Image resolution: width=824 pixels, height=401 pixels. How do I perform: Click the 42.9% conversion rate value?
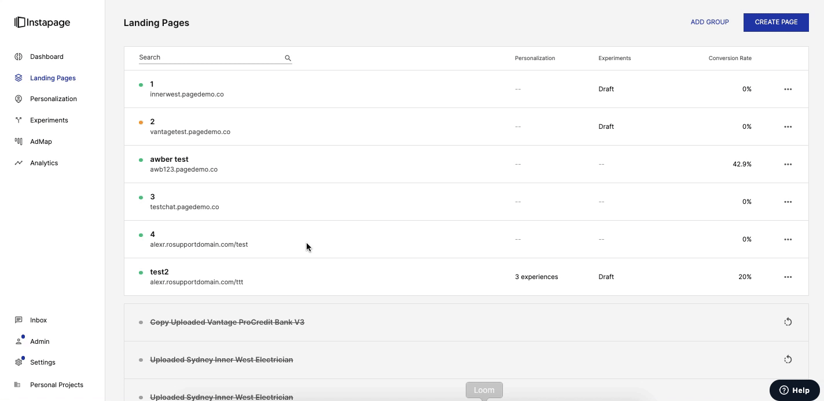pyautogui.click(x=742, y=164)
